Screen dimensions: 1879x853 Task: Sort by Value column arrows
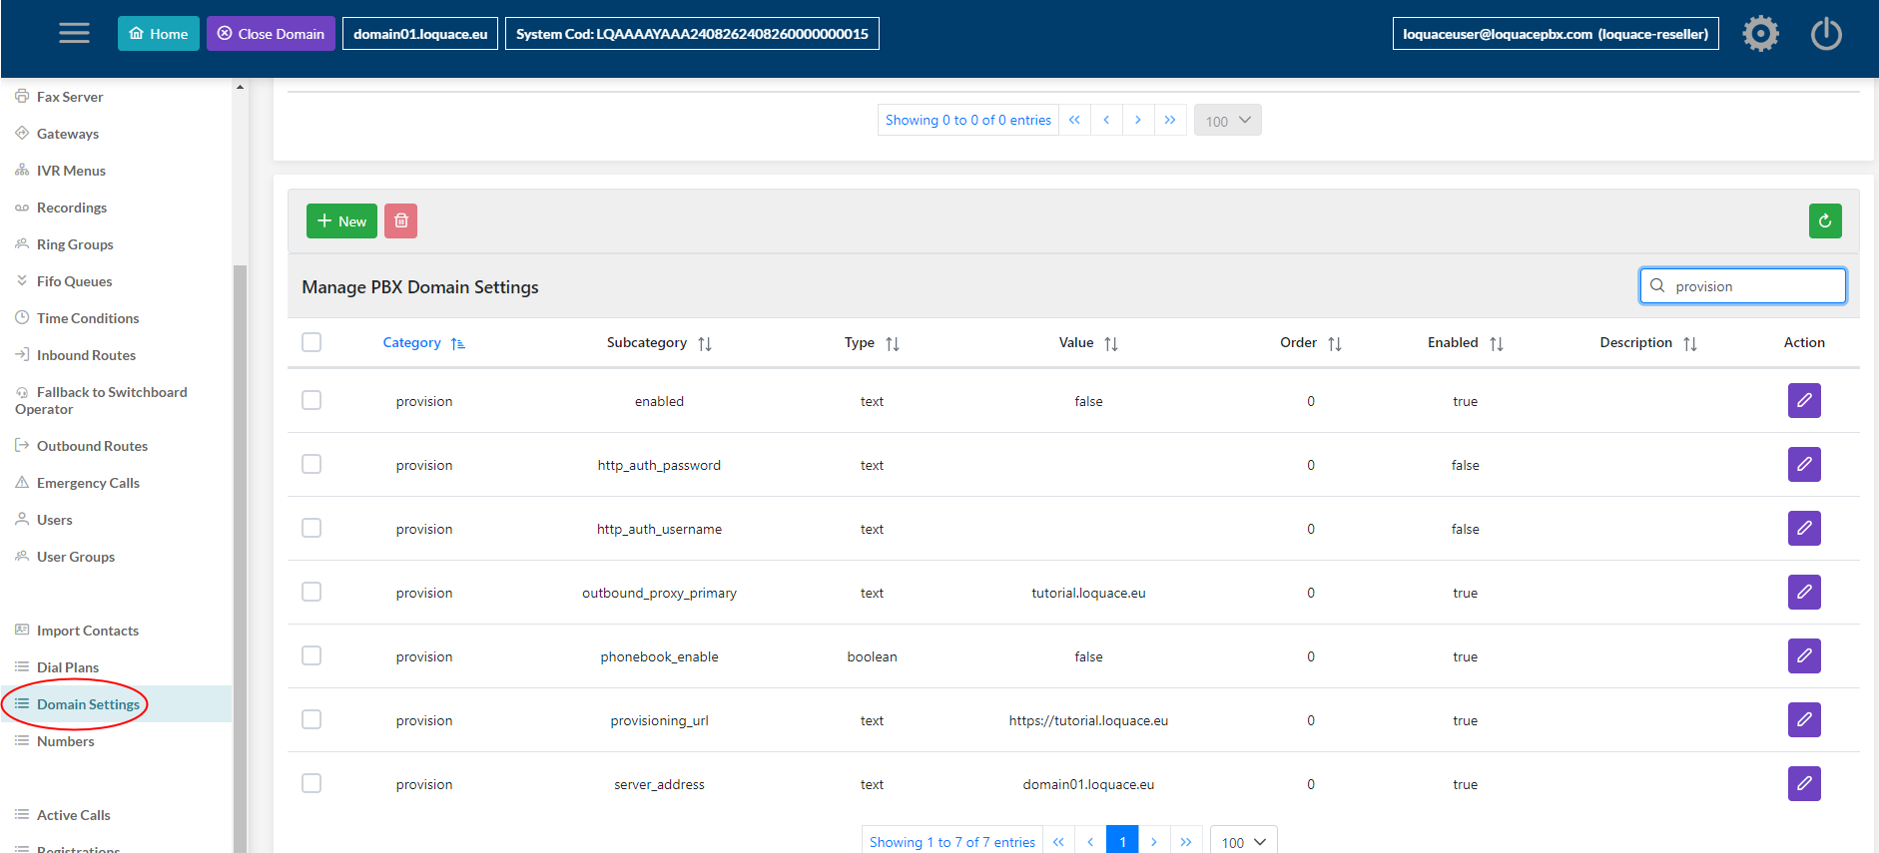tap(1111, 343)
